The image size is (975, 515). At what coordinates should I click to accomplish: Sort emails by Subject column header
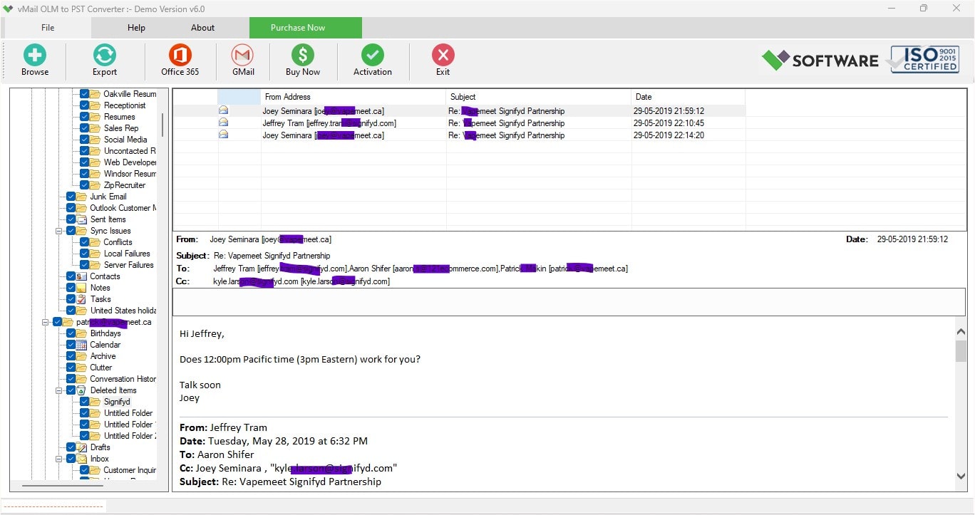538,97
